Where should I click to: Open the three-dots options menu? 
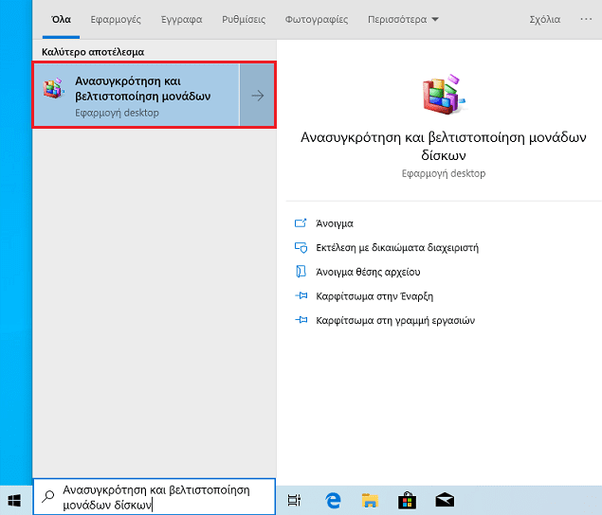click(586, 19)
